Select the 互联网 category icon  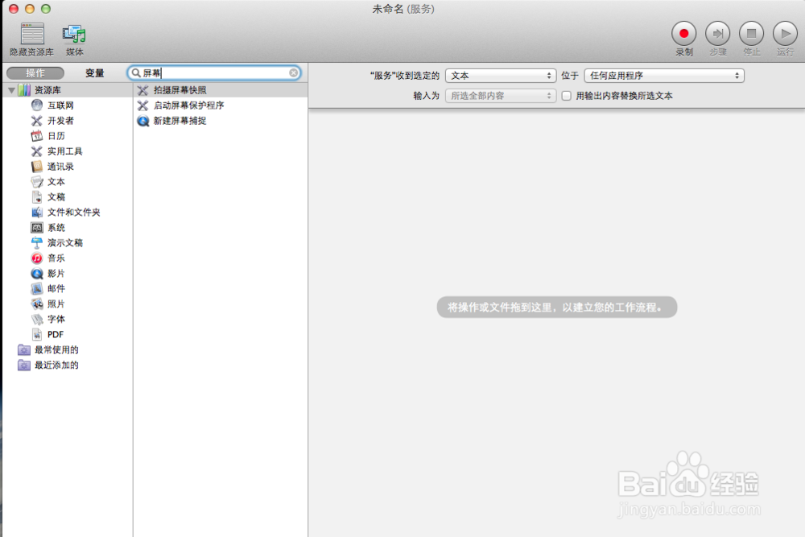click(x=37, y=105)
